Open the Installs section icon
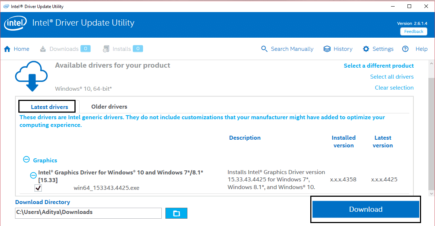 click(x=106, y=48)
